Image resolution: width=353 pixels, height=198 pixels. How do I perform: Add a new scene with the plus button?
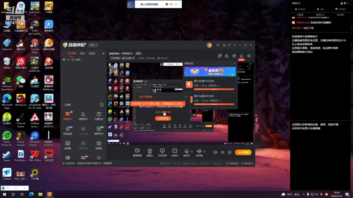pyautogui.click(x=103, y=53)
